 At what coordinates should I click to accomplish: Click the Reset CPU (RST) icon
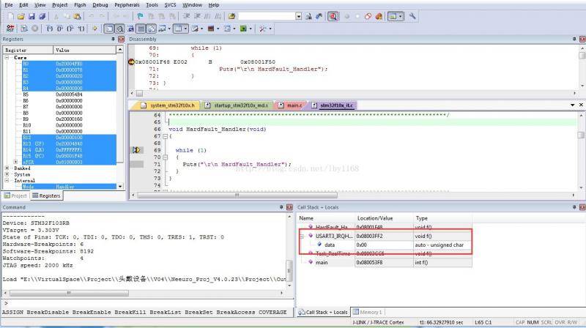click(9, 29)
